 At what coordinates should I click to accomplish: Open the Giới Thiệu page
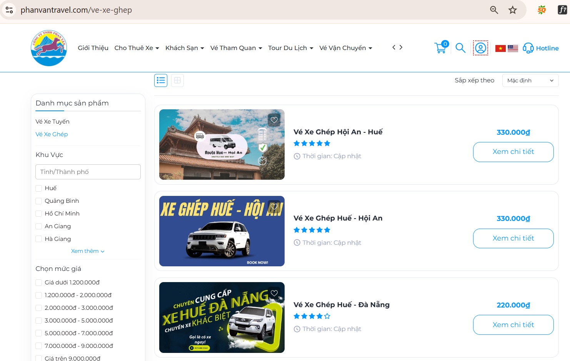coord(93,48)
